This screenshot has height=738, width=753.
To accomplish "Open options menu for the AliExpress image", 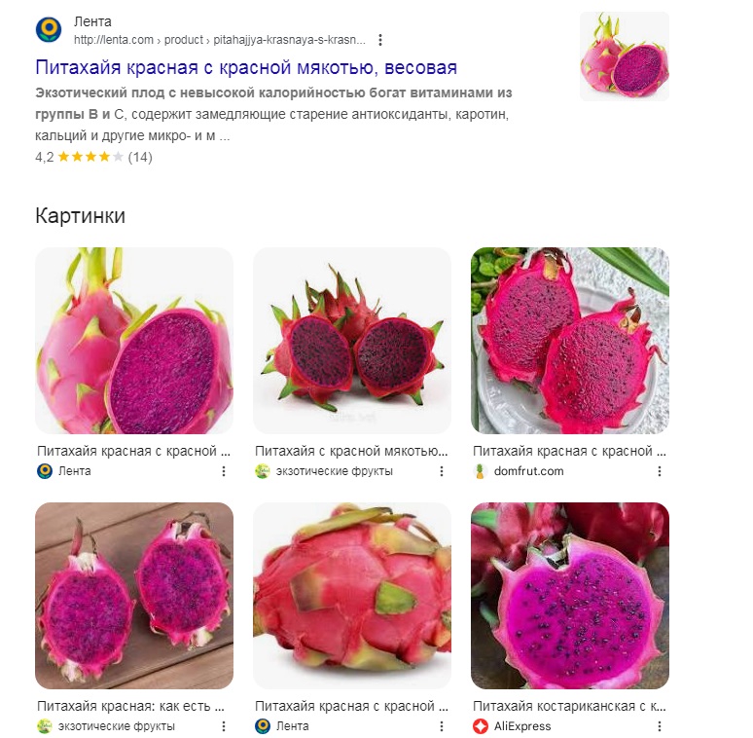I will [x=660, y=726].
